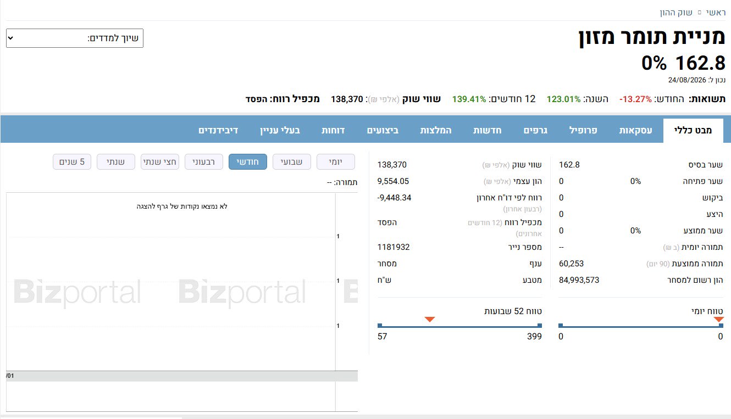Select the שבועי chart period button

(292, 162)
